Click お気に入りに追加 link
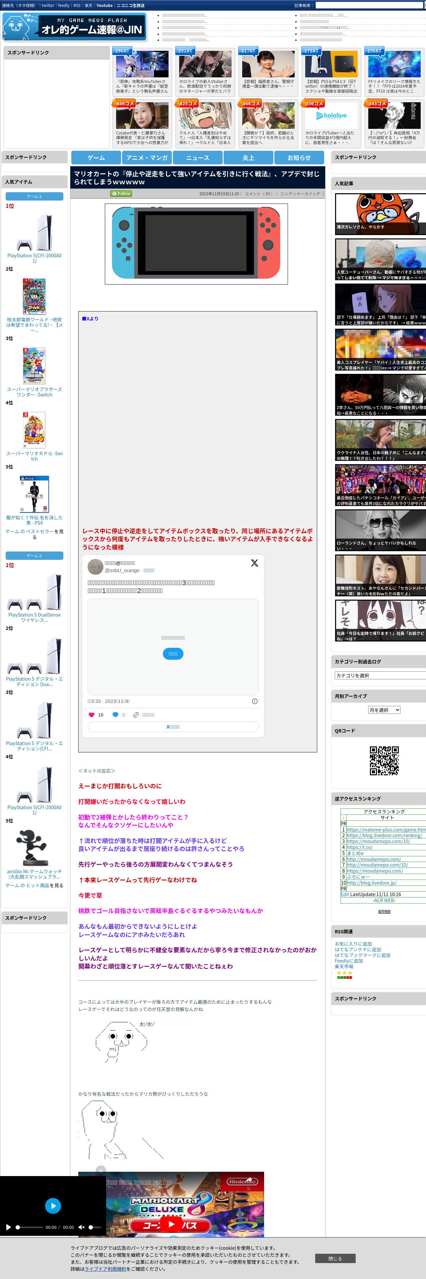The image size is (426, 1279). tap(353, 944)
